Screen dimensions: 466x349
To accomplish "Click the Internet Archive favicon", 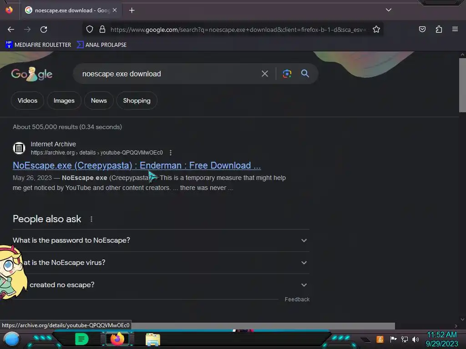I will pyautogui.click(x=19, y=148).
